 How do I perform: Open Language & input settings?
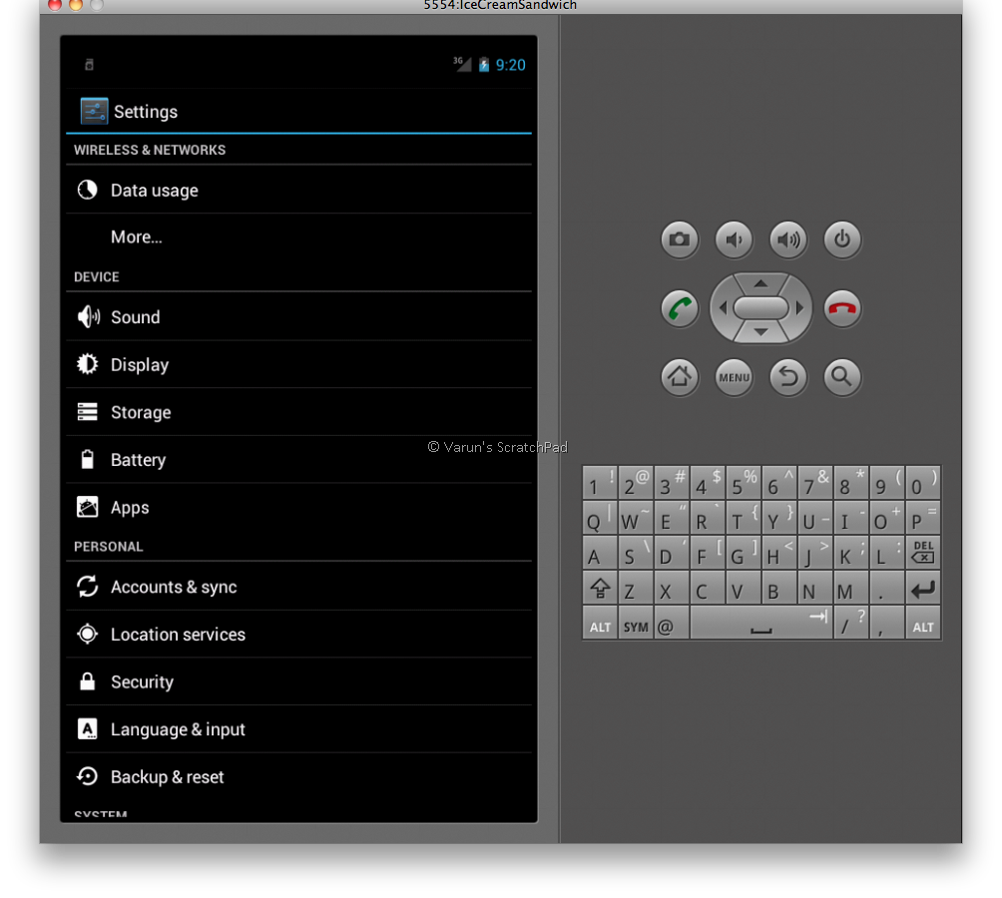click(x=298, y=728)
